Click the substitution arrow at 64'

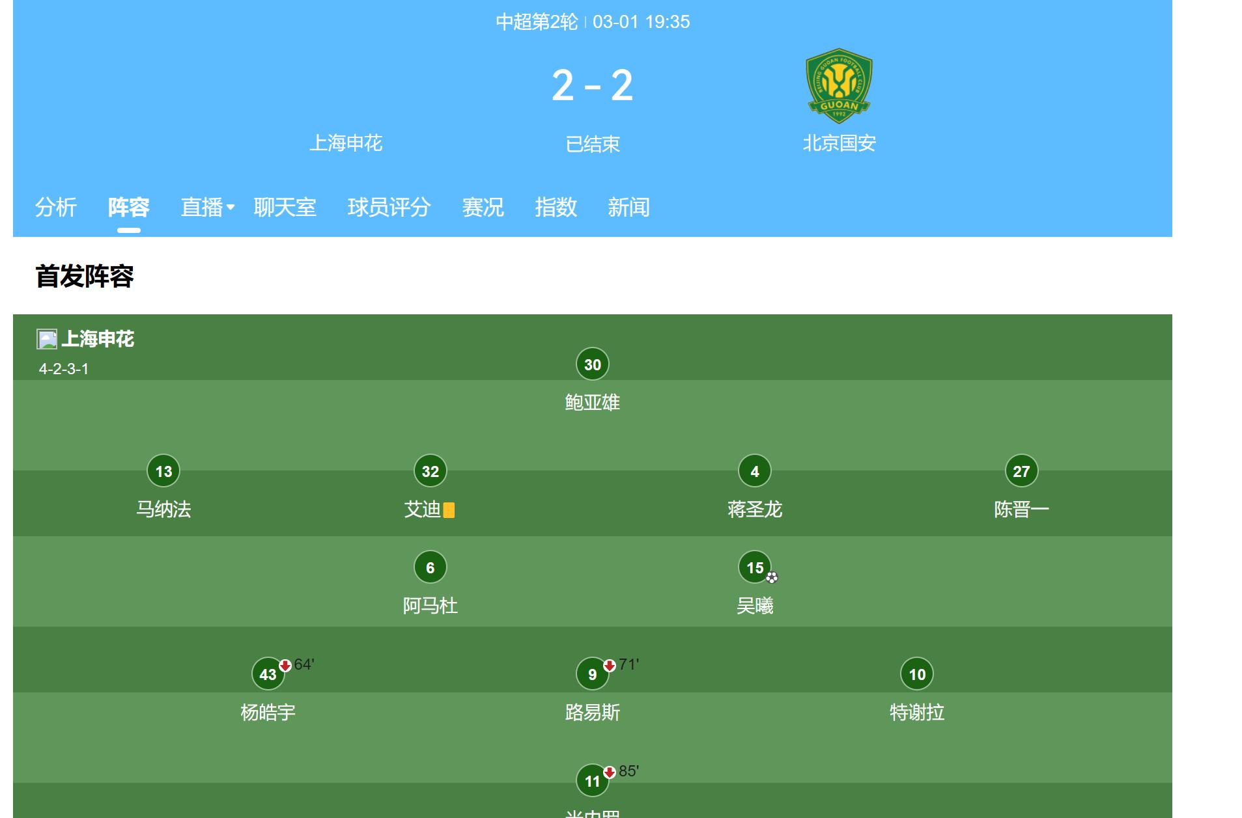pyautogui.click(x=285, y=665)
